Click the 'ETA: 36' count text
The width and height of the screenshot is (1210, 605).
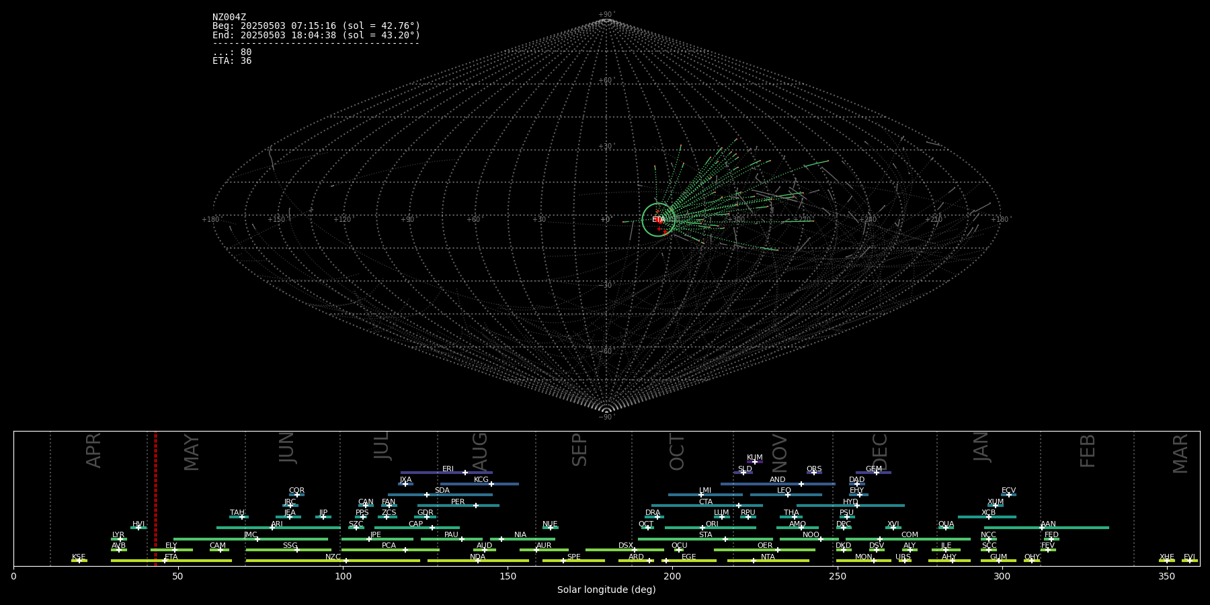(x=232, y=61)
